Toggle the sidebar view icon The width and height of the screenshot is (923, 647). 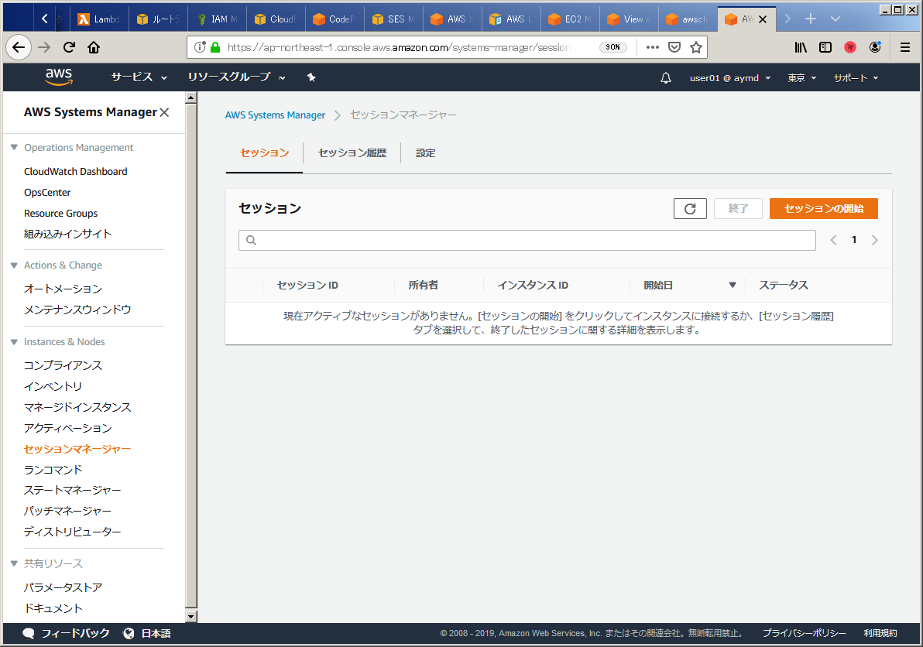point(825,48)
